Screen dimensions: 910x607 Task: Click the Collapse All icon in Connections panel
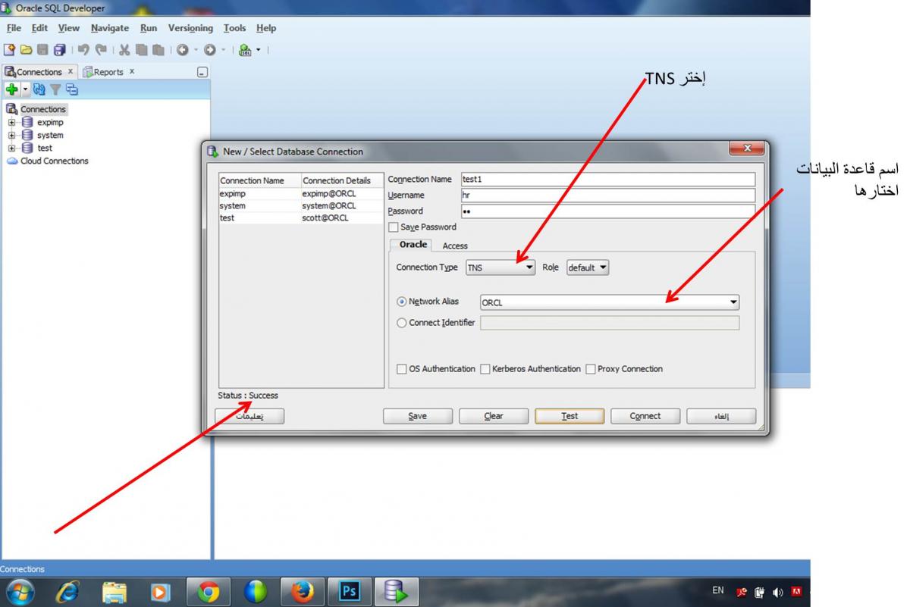(71, 89)
